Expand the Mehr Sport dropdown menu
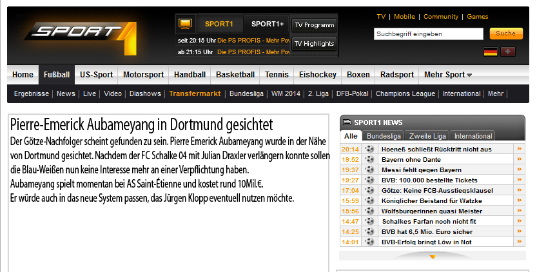 [x=448, y=75]
